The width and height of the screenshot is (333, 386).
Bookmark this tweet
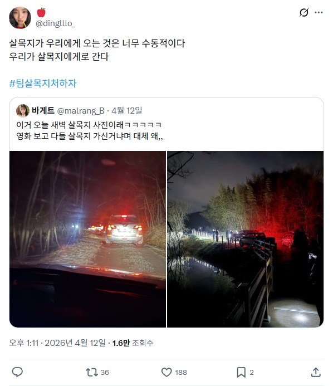[x=245, y=372]
